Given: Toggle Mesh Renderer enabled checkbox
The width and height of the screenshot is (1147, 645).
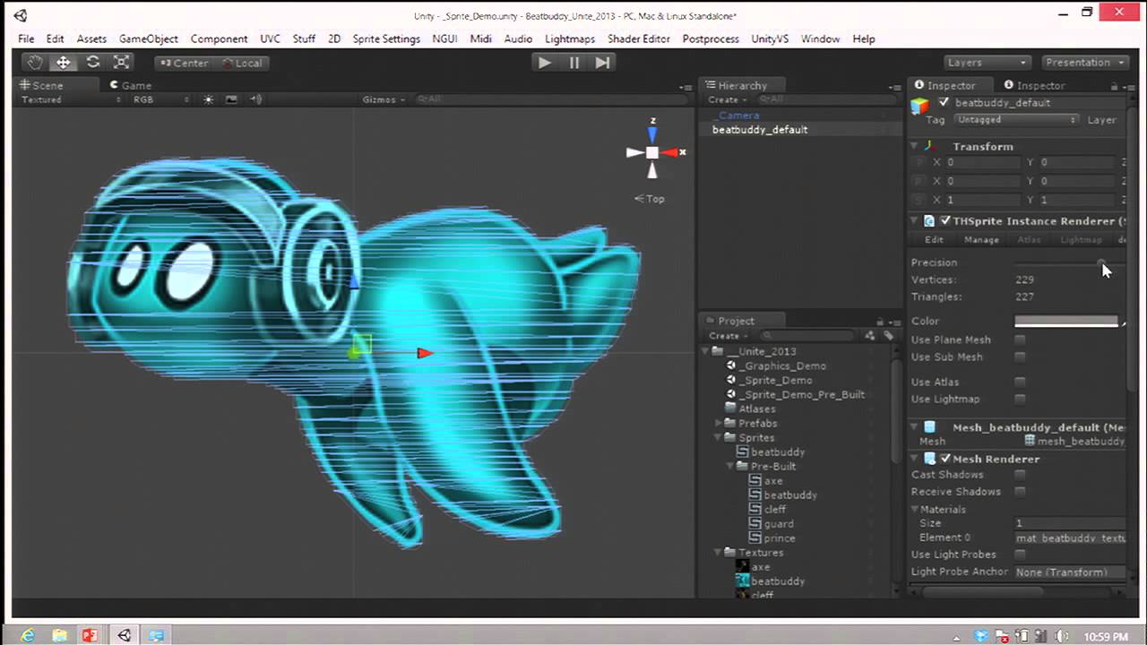Looking at the screenshot, I should click(x=945, y=459).
